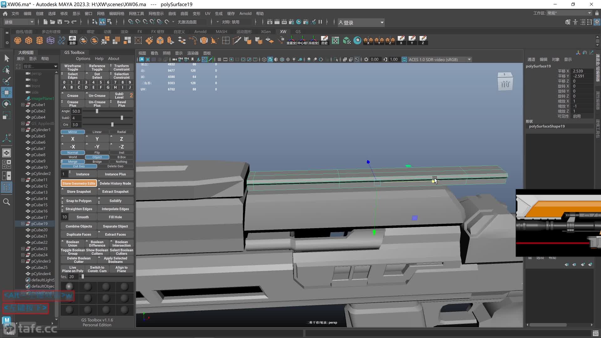Click the IPR render icon

[284, 22]
